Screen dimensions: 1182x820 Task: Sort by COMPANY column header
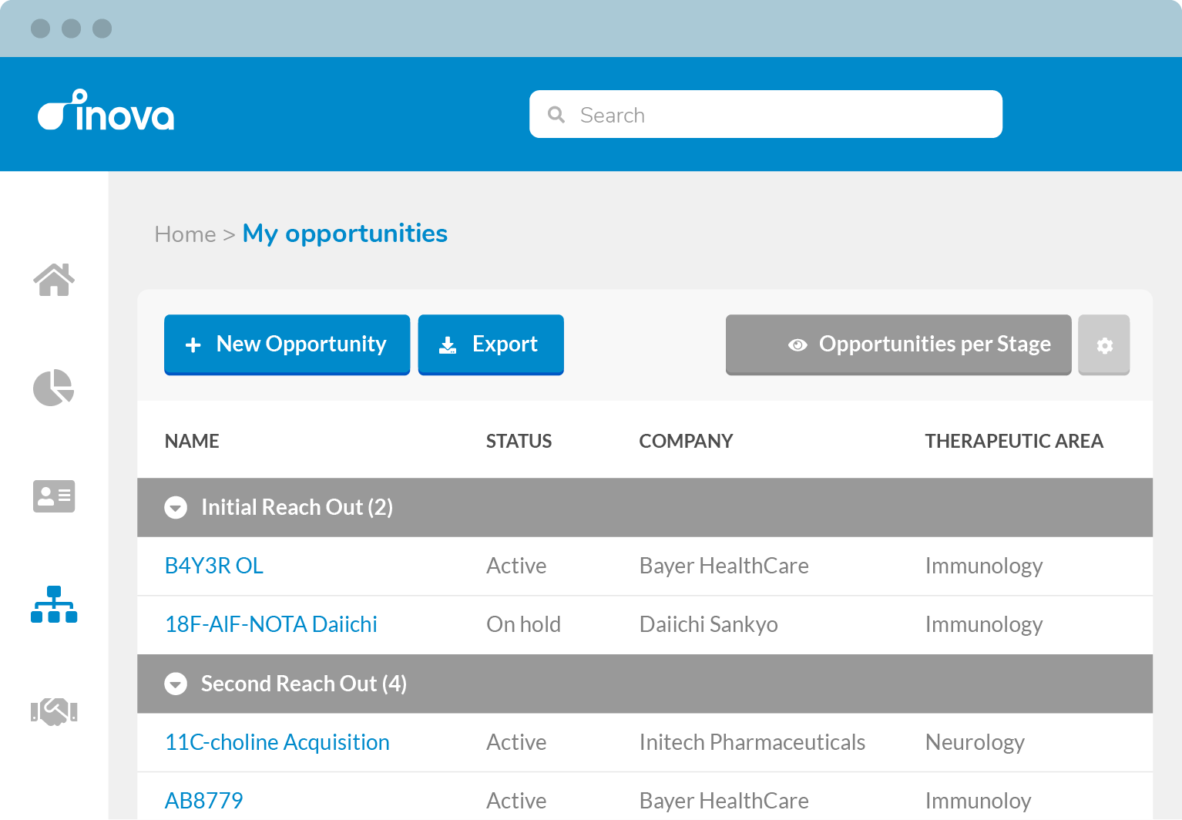tap(686, 441)
